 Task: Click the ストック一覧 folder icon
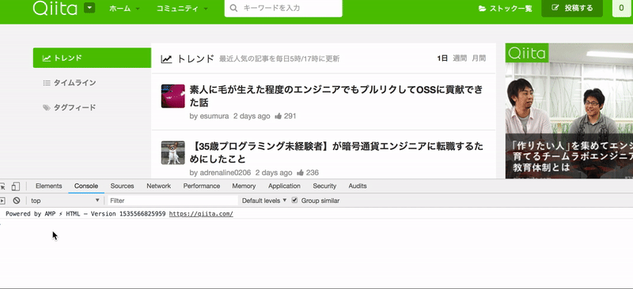click(482, 9)
